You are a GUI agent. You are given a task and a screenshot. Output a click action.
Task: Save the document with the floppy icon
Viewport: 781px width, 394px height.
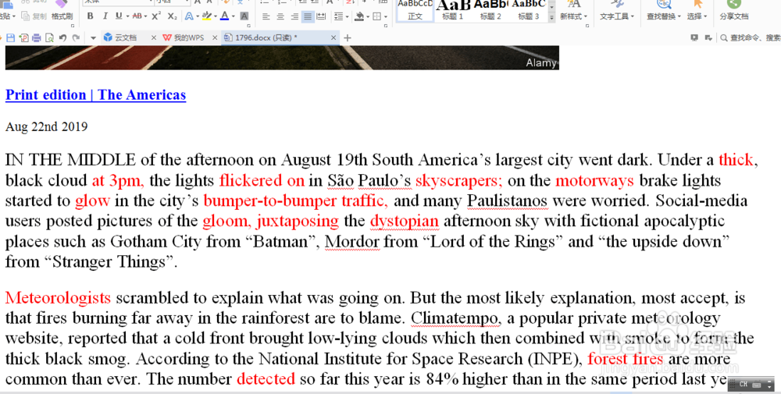(x=10, y=37)
